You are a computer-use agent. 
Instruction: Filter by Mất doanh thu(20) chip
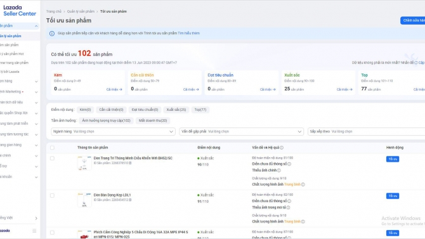point(153,120)
